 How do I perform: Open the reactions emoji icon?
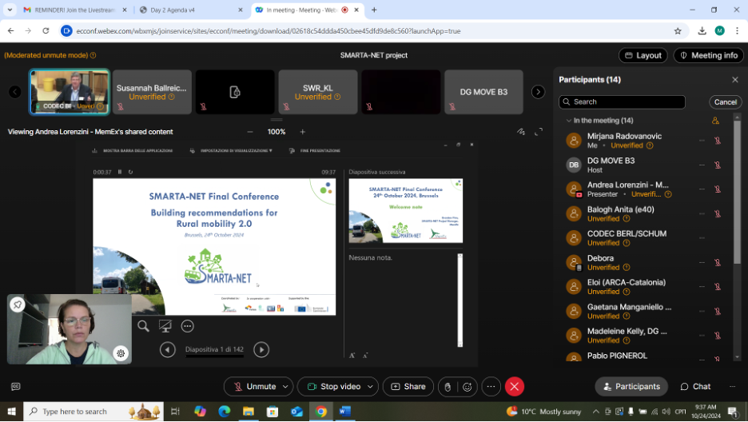467,387
